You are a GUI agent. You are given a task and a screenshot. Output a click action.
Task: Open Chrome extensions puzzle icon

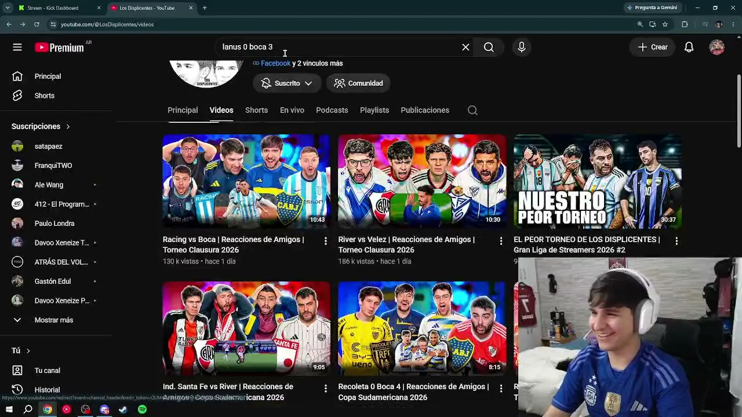pos(685,24)
